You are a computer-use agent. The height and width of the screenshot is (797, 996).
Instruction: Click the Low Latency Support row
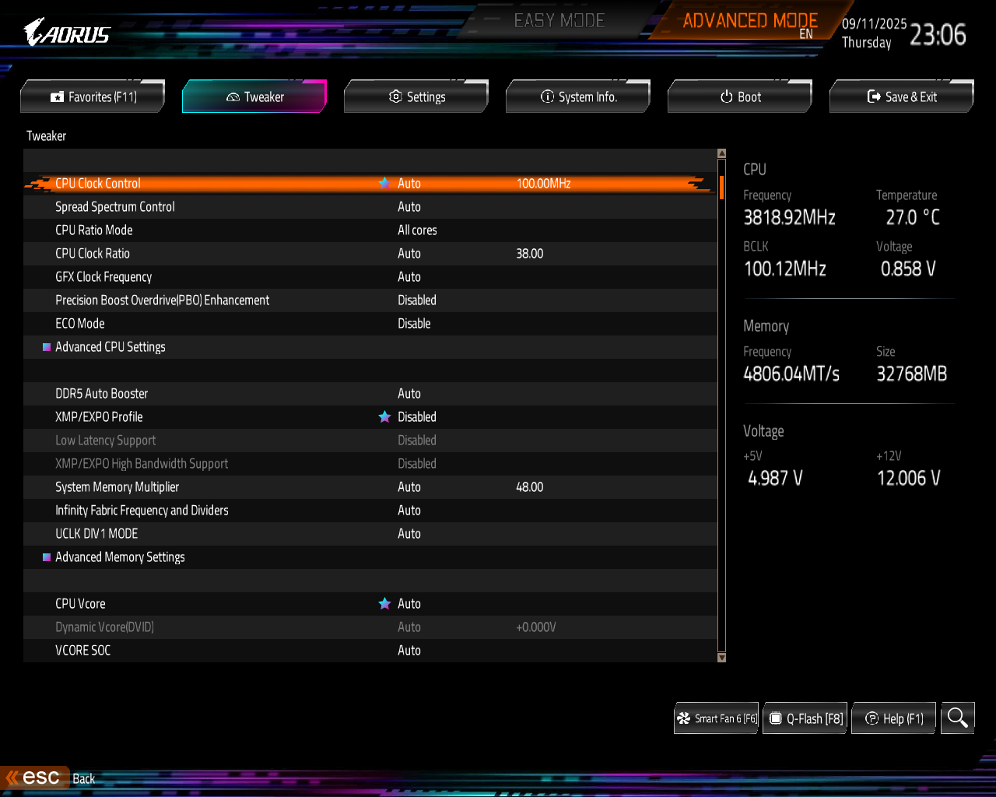coord(370,441)
